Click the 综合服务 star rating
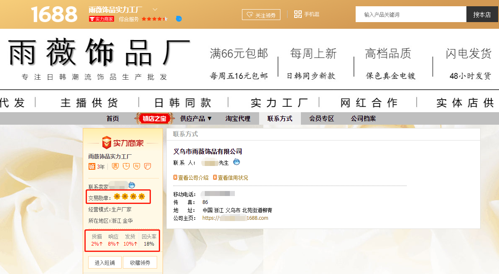Image resolution: width=499 pixels, height=274 pixels. (x=154, y=19)
